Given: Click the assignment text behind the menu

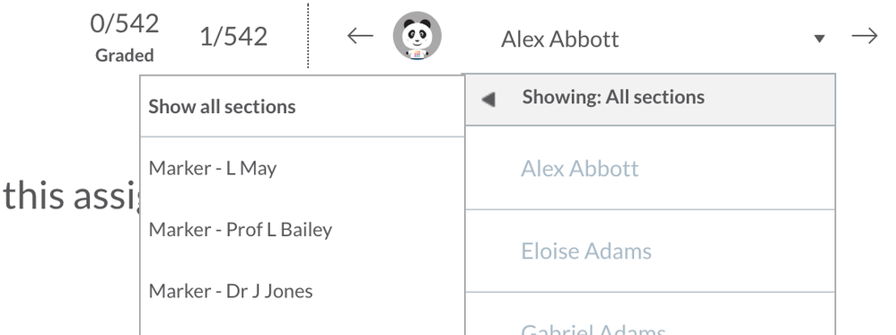Looking at the screenshot, I should [x=71, y=195].
